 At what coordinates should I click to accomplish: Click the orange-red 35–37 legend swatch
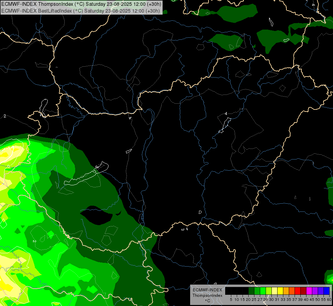click(x=292, y=291)
